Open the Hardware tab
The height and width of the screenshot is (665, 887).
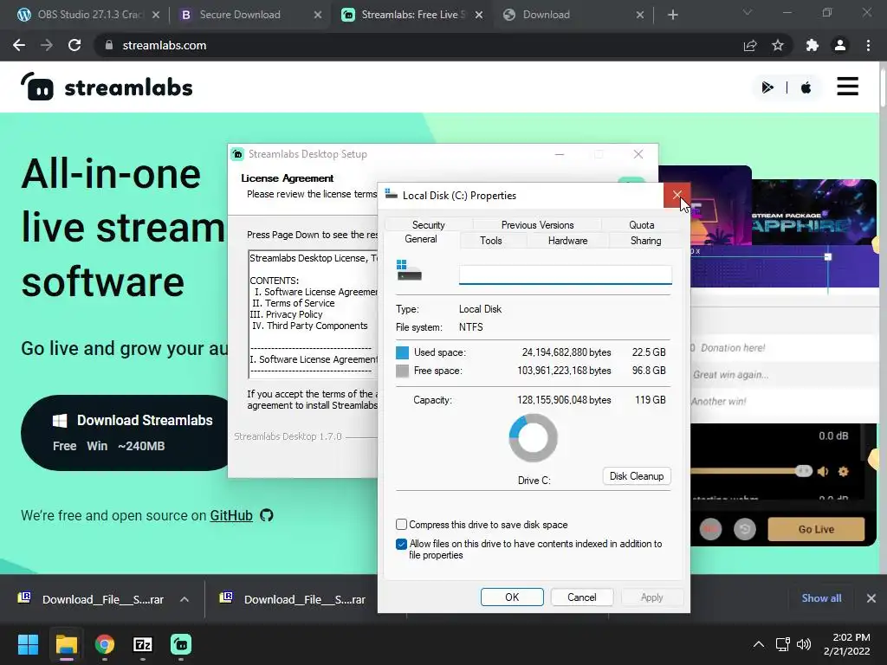[x=568, y=241]
